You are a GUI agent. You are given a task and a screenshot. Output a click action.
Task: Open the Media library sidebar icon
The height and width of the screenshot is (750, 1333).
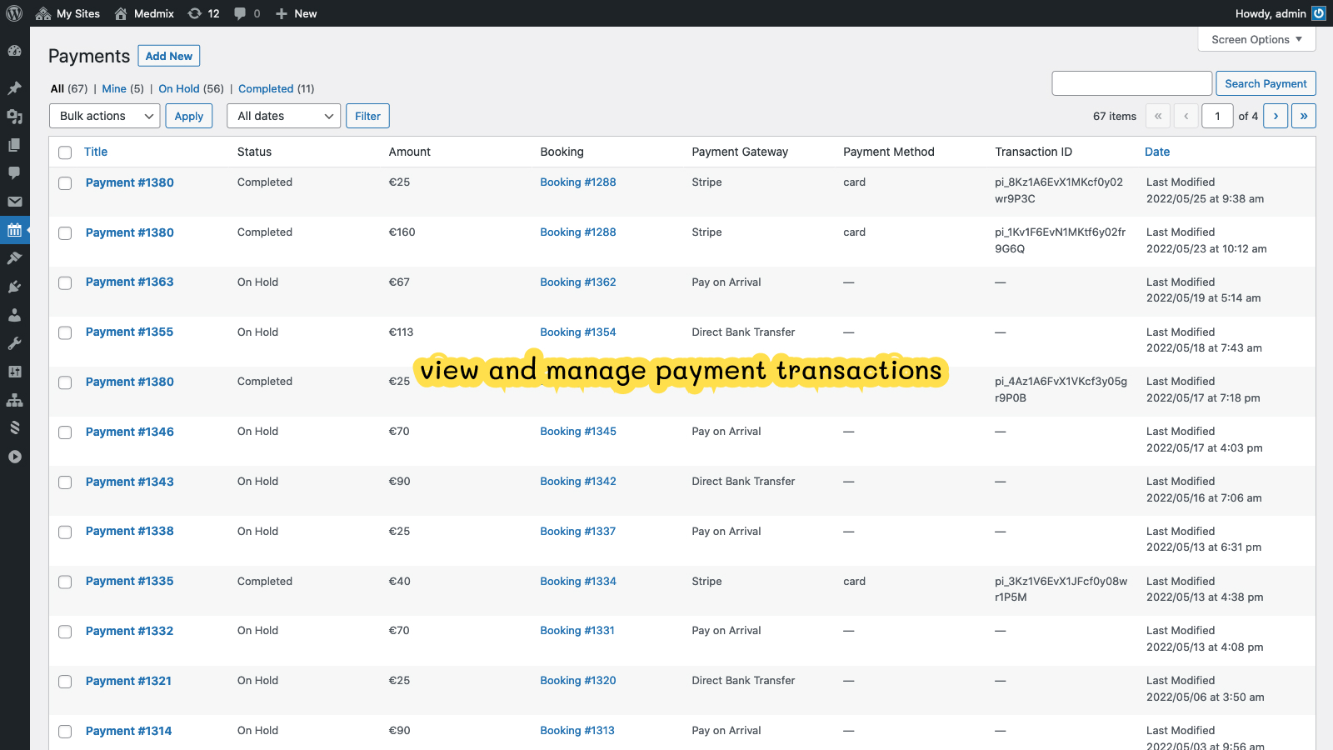point(14,117)
